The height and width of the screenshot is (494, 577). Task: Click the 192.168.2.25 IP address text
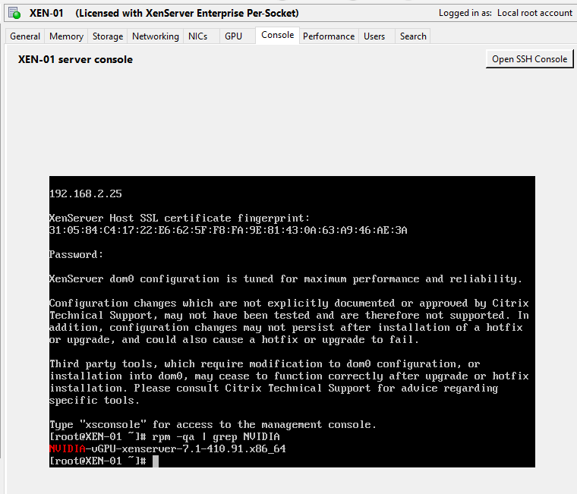(x=86, y=194)
